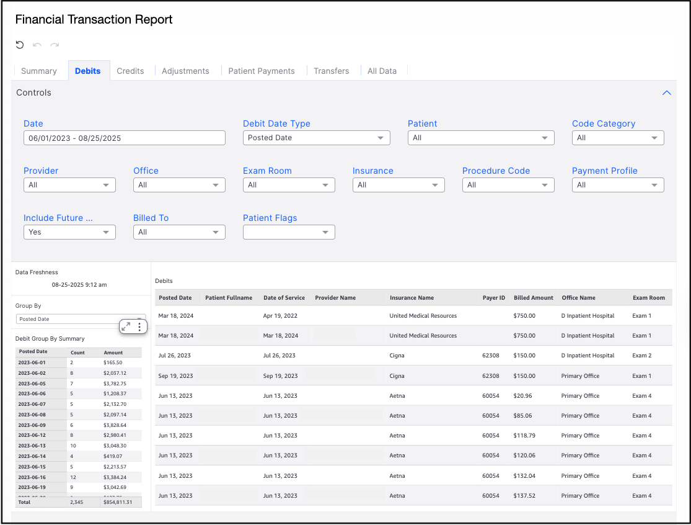Open the Insurance dropdown
691x525 pixels.
398,185
